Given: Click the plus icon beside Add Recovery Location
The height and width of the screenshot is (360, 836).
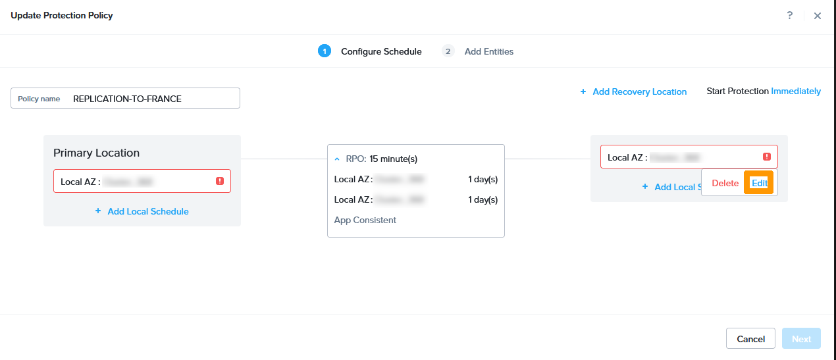Looking at the screenshot, I should pos(583,91).
